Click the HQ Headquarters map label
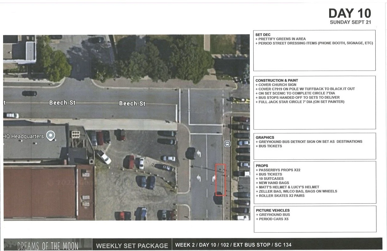Image resolution: width=387 pixels, height=251 pixels. pos(23,136)
